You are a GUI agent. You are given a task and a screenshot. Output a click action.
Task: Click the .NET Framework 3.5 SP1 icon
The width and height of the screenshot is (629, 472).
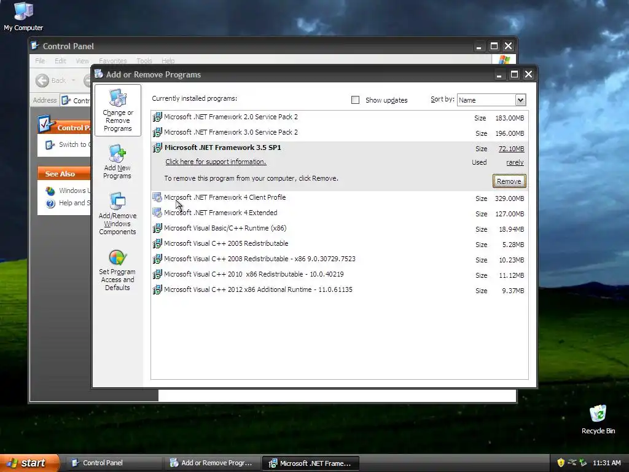(157, 147)
